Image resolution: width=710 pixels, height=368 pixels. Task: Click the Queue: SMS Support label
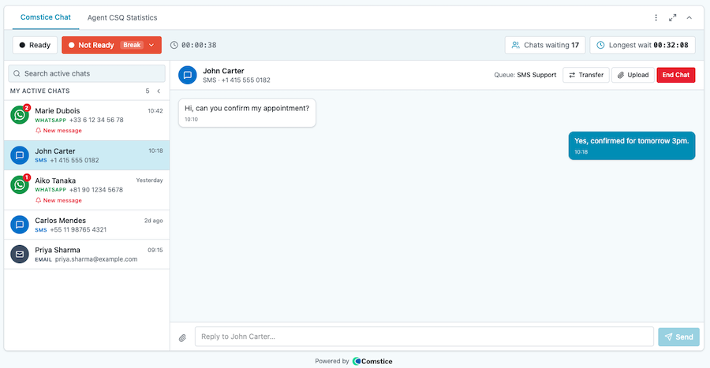click(525, 75)
